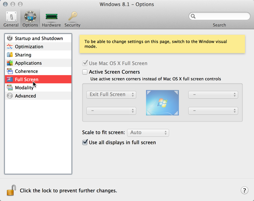Open the Scale to fit screen Auto dropdown

coord(148,133)
